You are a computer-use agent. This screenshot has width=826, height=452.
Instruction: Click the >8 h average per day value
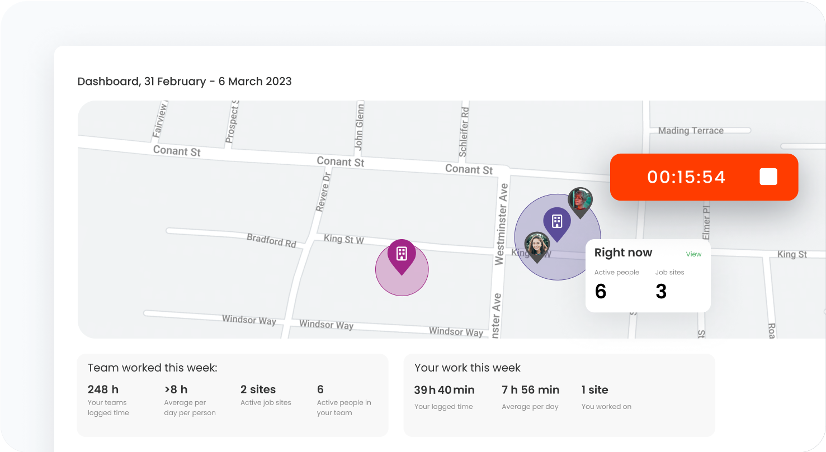176,389
